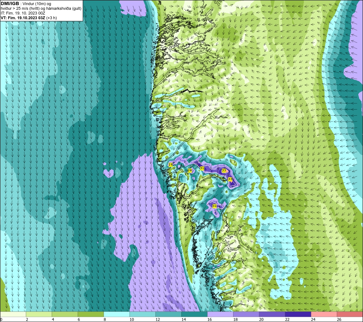Click the legend scale number '8'
Image resolution: width=363 pixels, height=322 pixels.
point(105,319)
